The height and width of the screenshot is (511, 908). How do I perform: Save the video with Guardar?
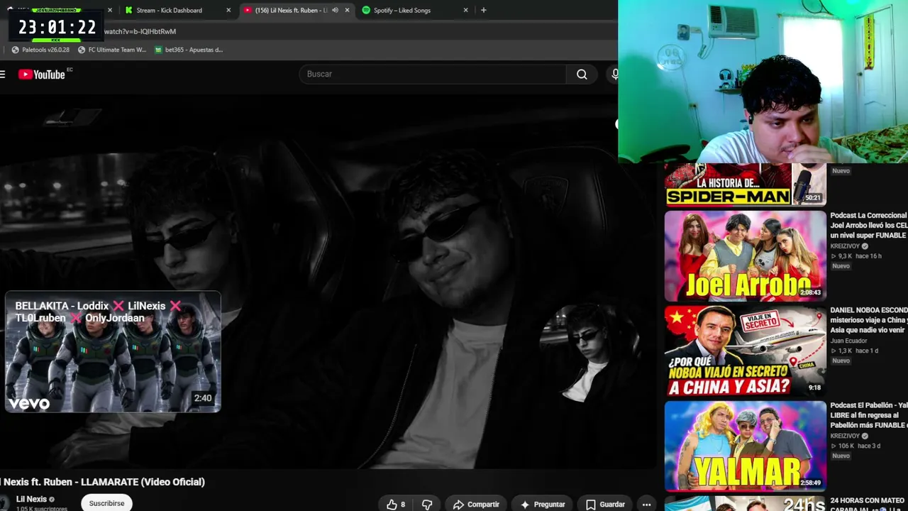(x=605, y=504)
